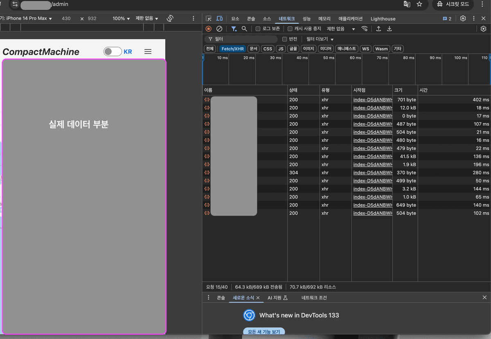Enable the 캐시 사용 중지 checkbox
Screen dimensions: 491x339
point(290,29)
